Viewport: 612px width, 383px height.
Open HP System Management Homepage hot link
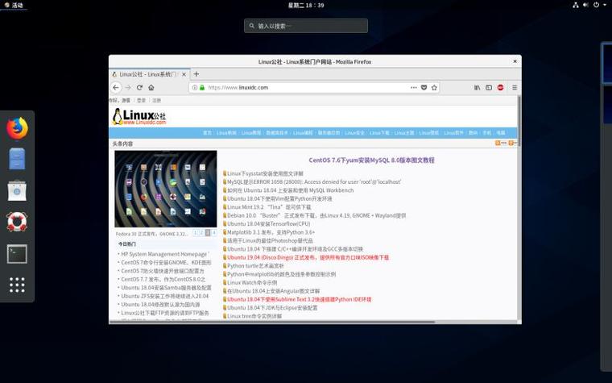pos(165,254)
